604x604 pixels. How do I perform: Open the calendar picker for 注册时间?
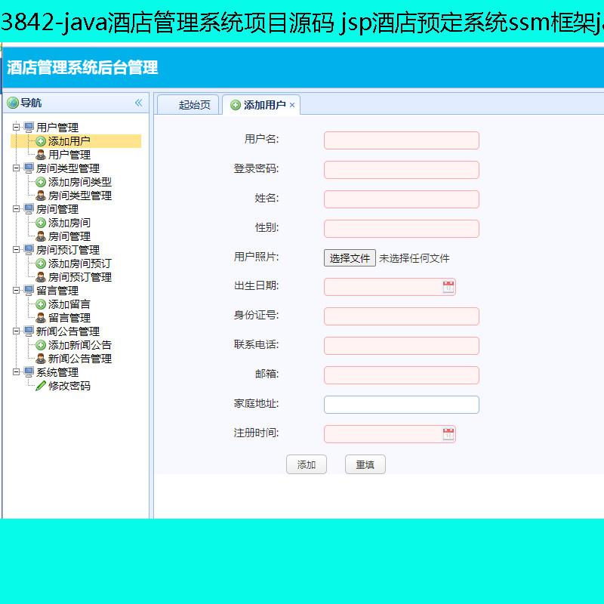[x=448, y=433]
